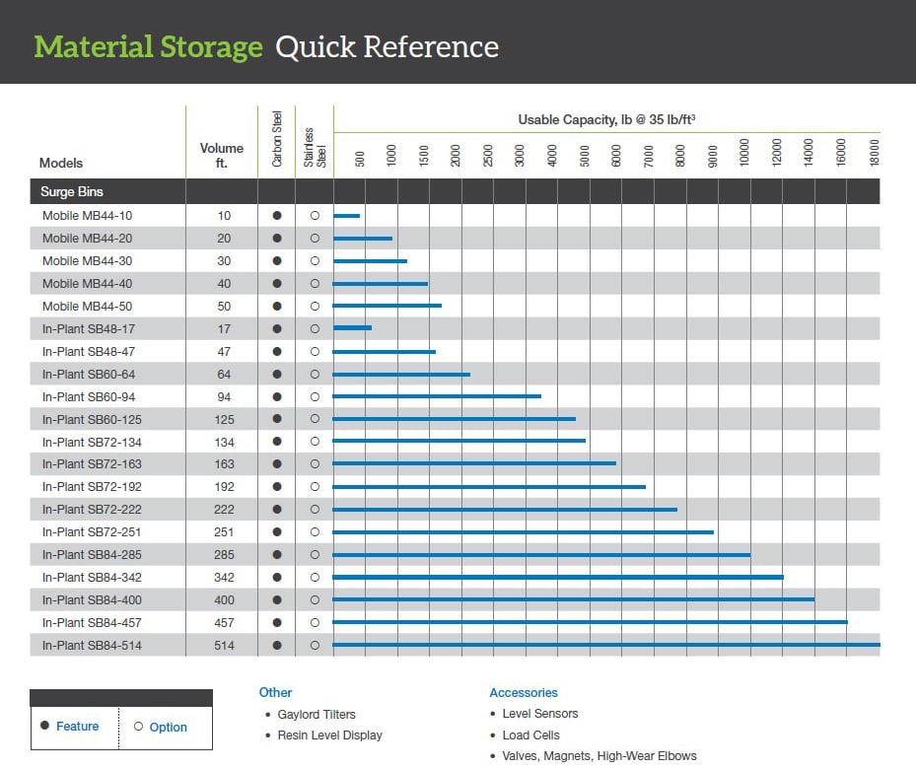The height and width of the screenshot is (769, 916).
Task: Click the stainless steel circle for Mobile MB44-40
Action: (x=315, y=284)
